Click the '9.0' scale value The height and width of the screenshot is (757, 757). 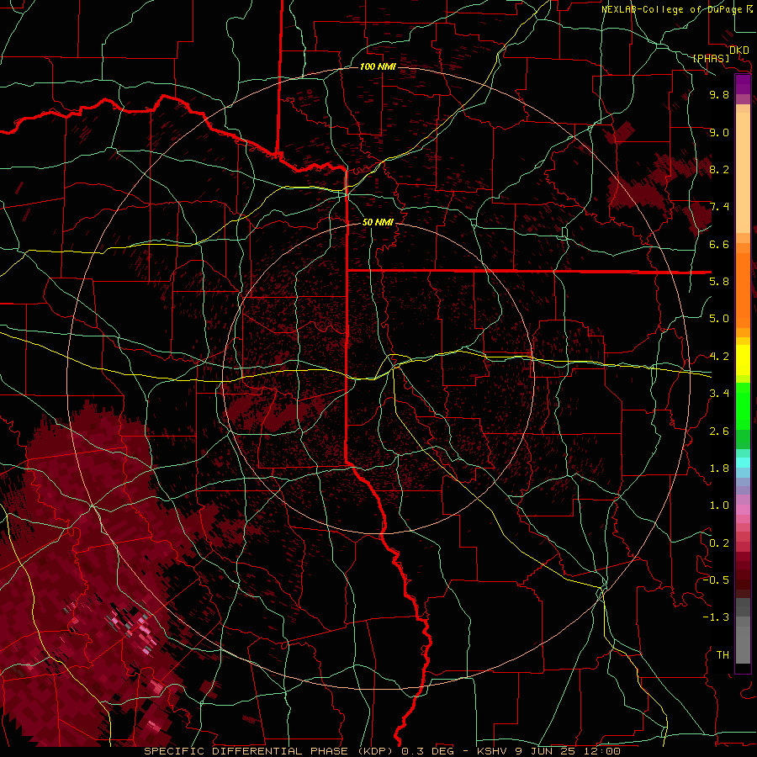tap(719, 132)
